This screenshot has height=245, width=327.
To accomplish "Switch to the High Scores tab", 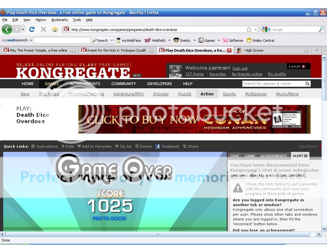I will click(273, 50).
